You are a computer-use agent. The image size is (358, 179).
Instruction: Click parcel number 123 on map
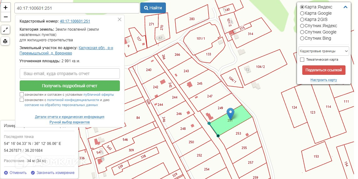pos(313,112)
